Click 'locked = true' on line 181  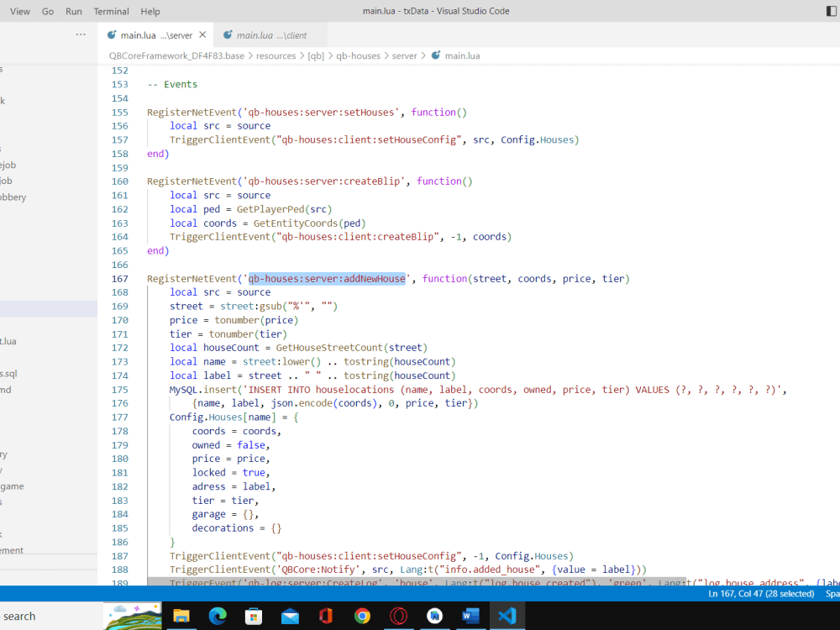[230, 472]
